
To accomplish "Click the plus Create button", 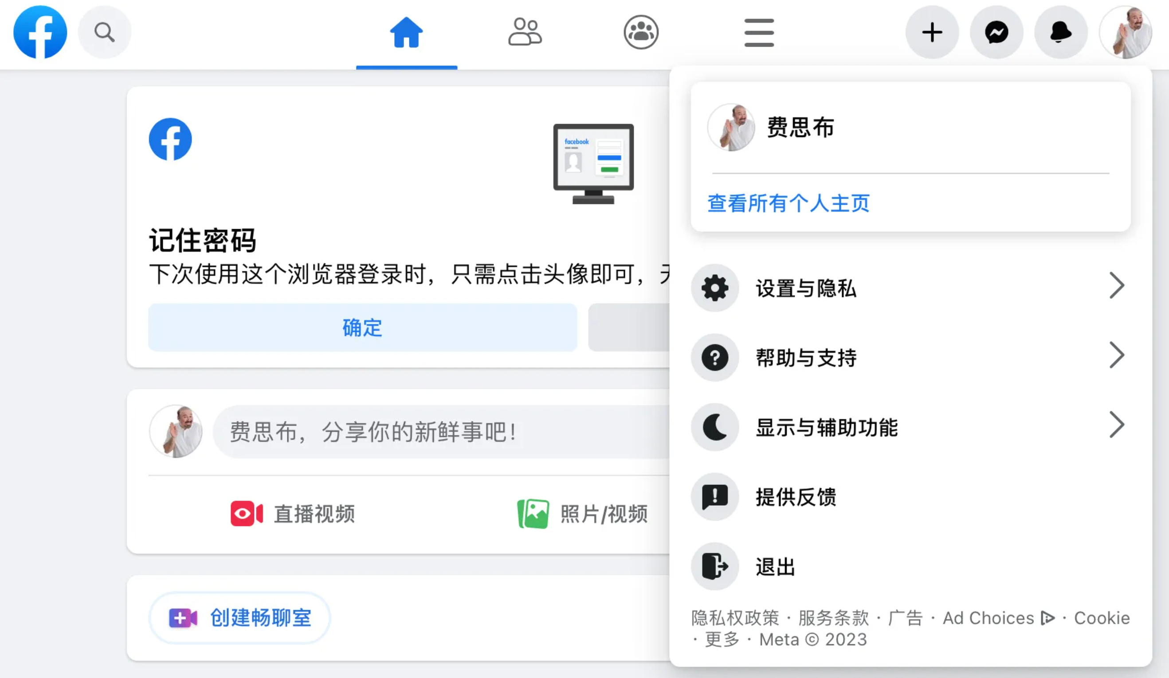I will 932,32.
